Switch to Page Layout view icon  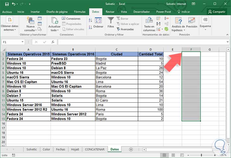pos(173,155)
